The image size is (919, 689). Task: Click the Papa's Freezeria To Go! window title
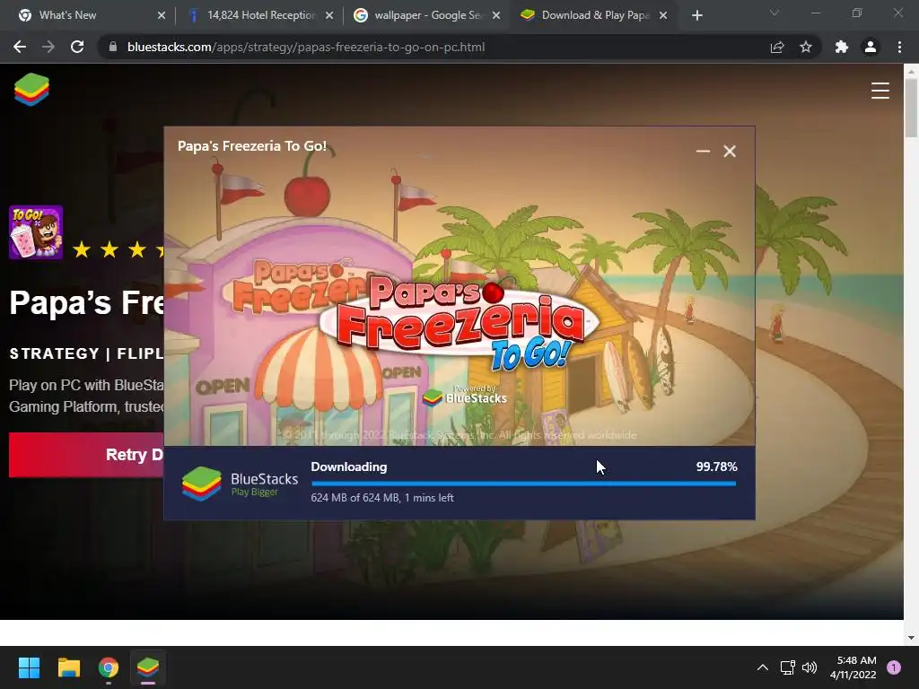pyautogui.click(x=252, y=146)
